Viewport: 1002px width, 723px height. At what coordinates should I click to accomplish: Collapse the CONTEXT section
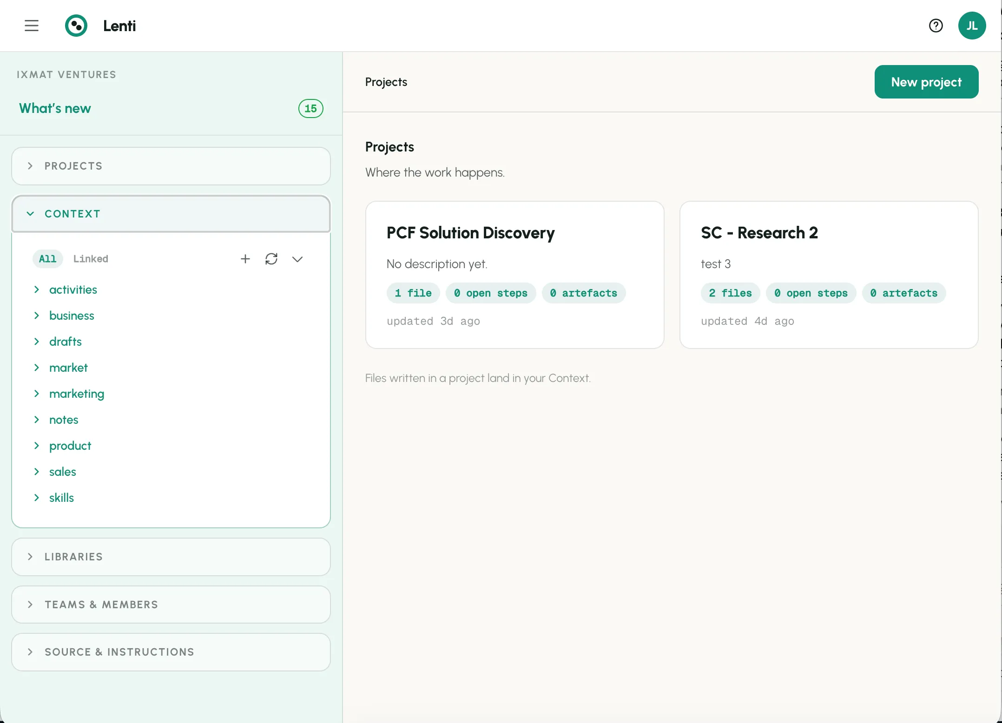[x=171, y=214]
